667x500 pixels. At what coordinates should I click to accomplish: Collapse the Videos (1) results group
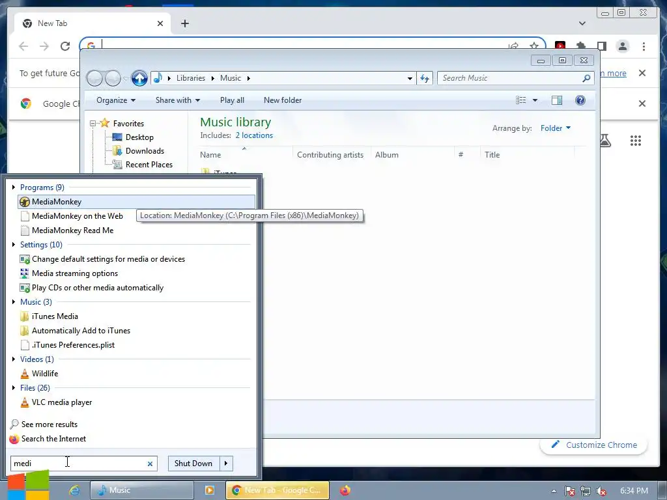tap(14, 359)
